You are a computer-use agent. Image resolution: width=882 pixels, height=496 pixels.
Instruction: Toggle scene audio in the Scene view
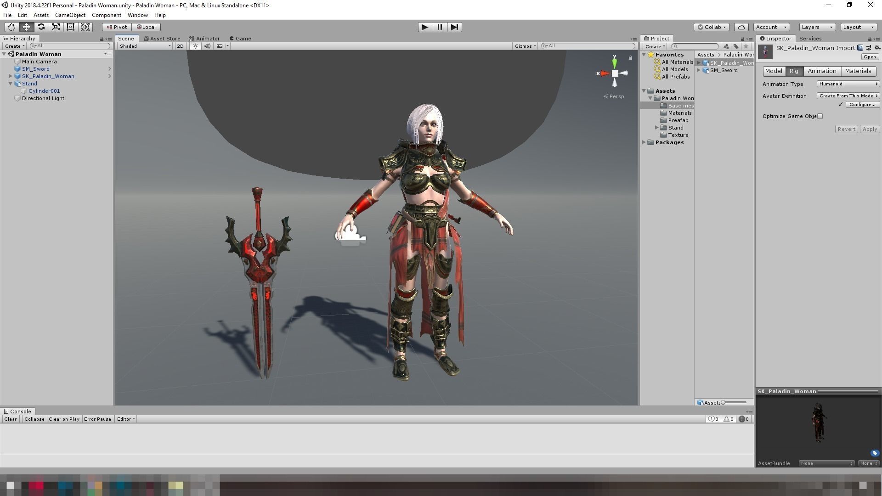208,46
